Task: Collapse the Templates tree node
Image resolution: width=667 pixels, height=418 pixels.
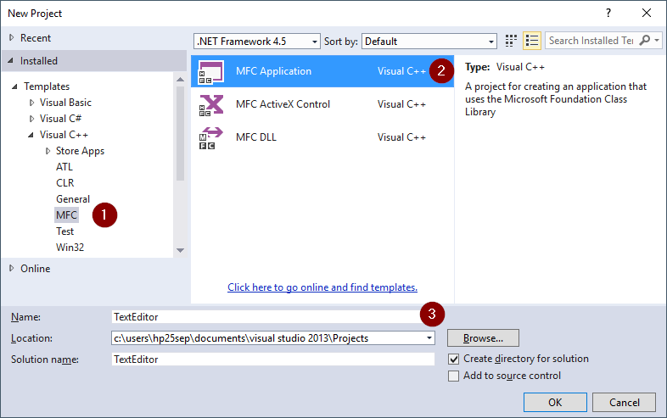Action: [14, 86]
